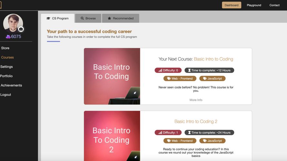287x161 pixels.
Task: Click the gem points icon beside 6075
Action: point(8,37)
